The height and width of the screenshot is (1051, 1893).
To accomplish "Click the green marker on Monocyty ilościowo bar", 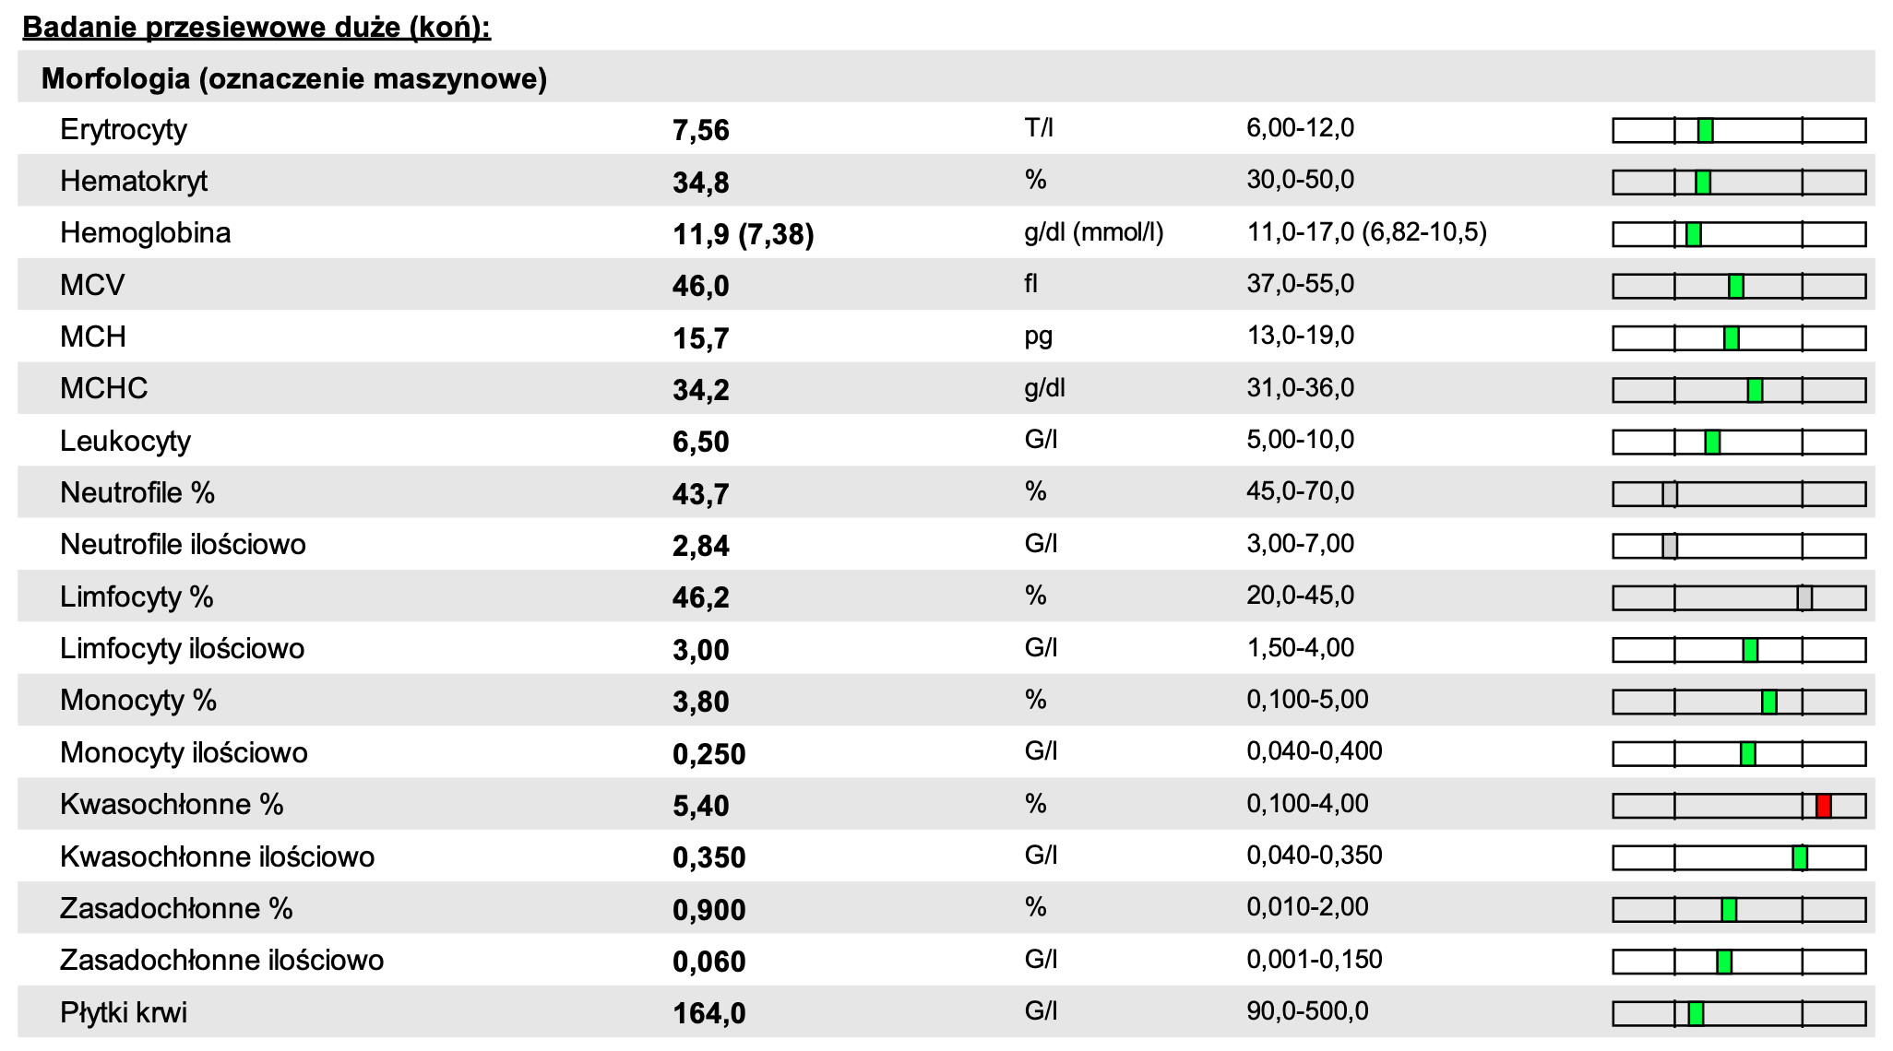I will tap(1747, 754).
